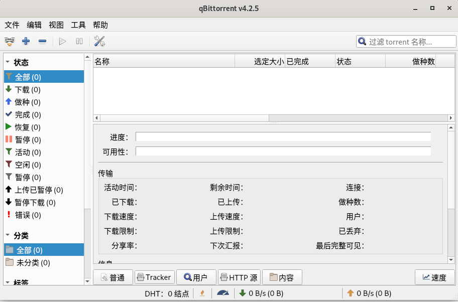Focus the 过滤 torrent 名称 search field
The width and height of the screenshot is (458, 302).
(x=406, y=42)
